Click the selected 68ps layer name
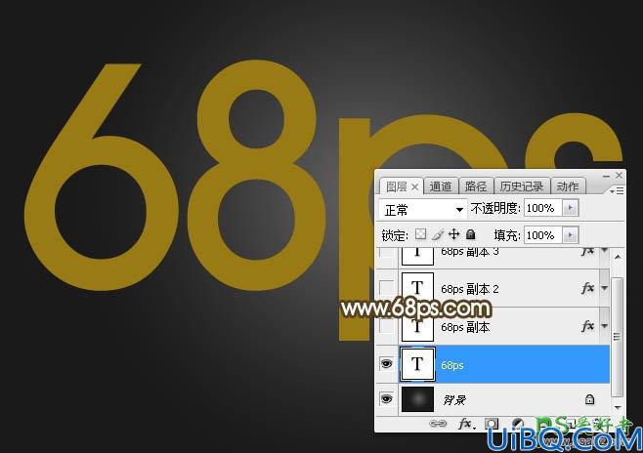This screenshot has height=453, width=643. [451, 365]
